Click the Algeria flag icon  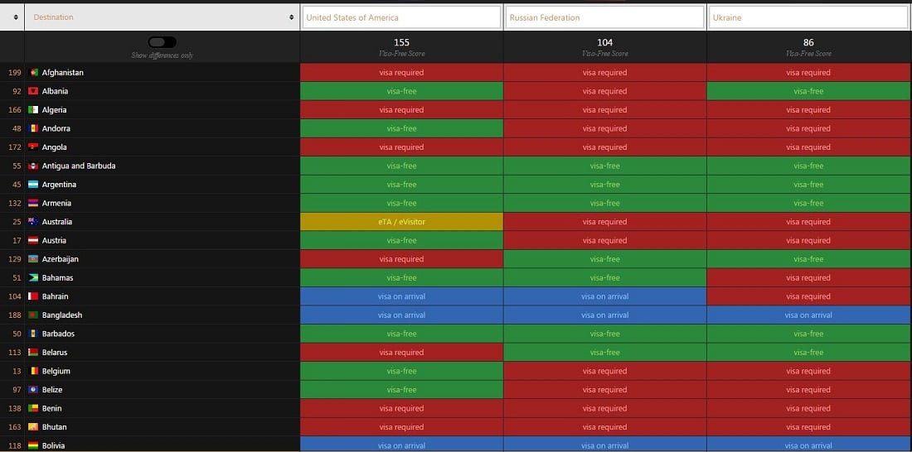(33, 110)
